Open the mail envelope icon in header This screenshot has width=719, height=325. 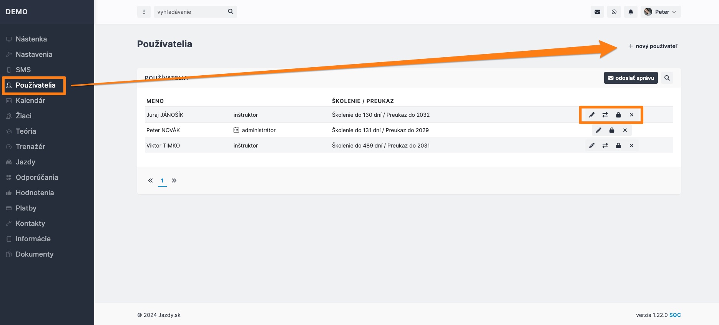[x=597, y=12]
